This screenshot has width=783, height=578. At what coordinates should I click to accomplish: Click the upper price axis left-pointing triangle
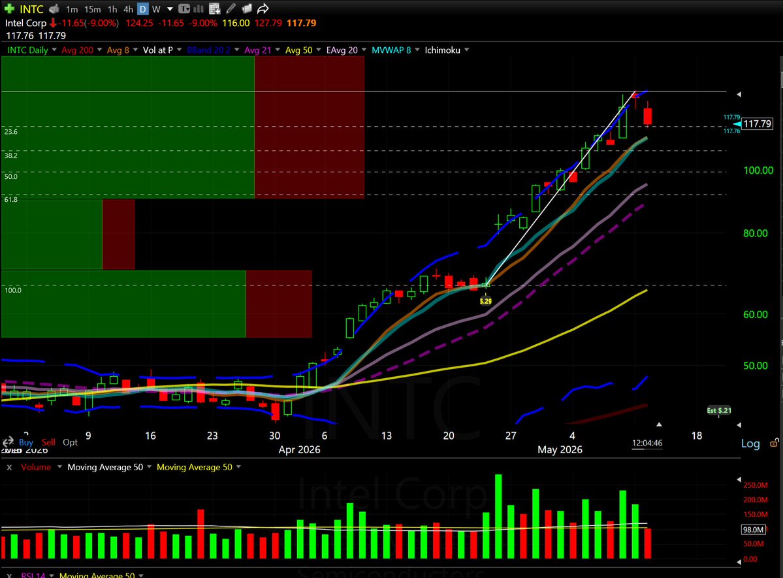(x=739, y=94)
